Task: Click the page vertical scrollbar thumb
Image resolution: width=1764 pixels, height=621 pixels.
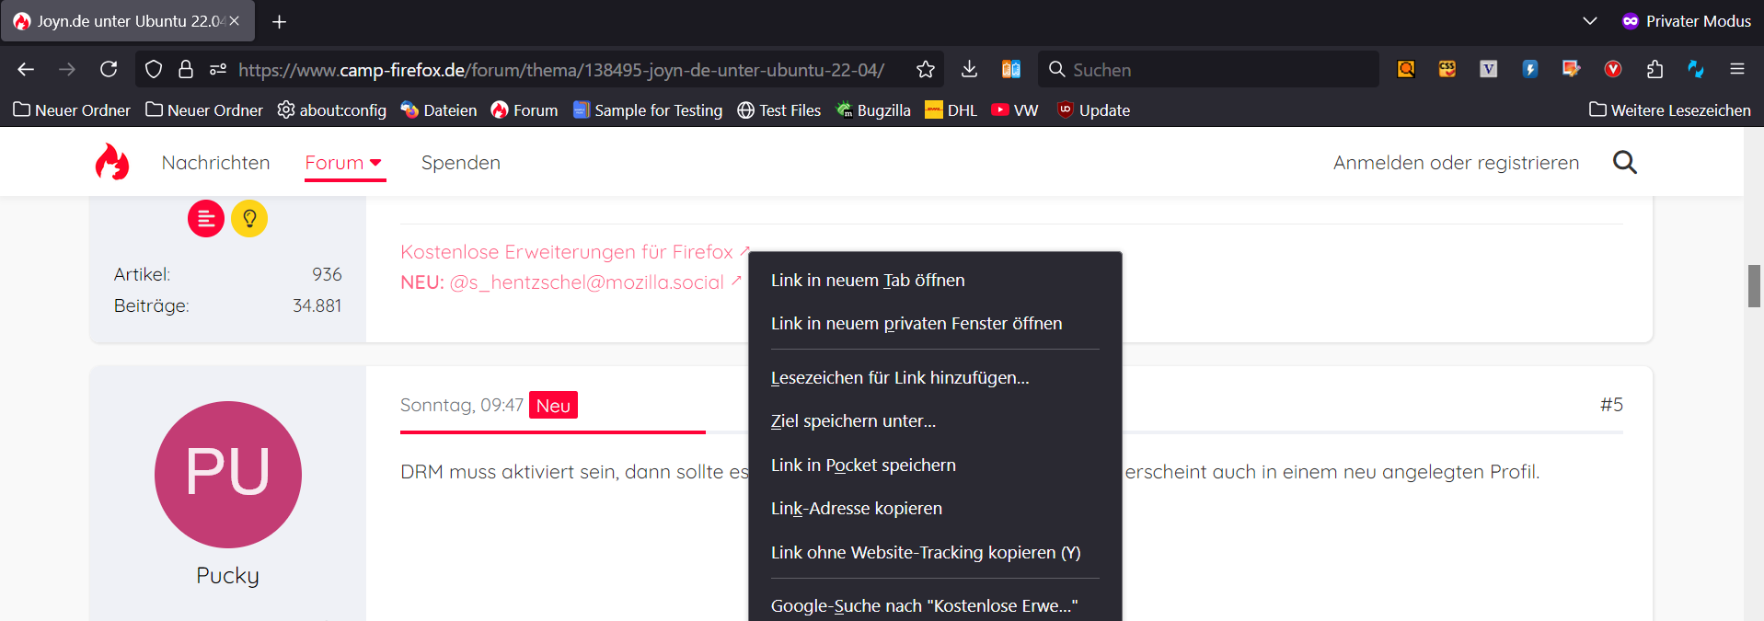Action: tap(1754, 286)
